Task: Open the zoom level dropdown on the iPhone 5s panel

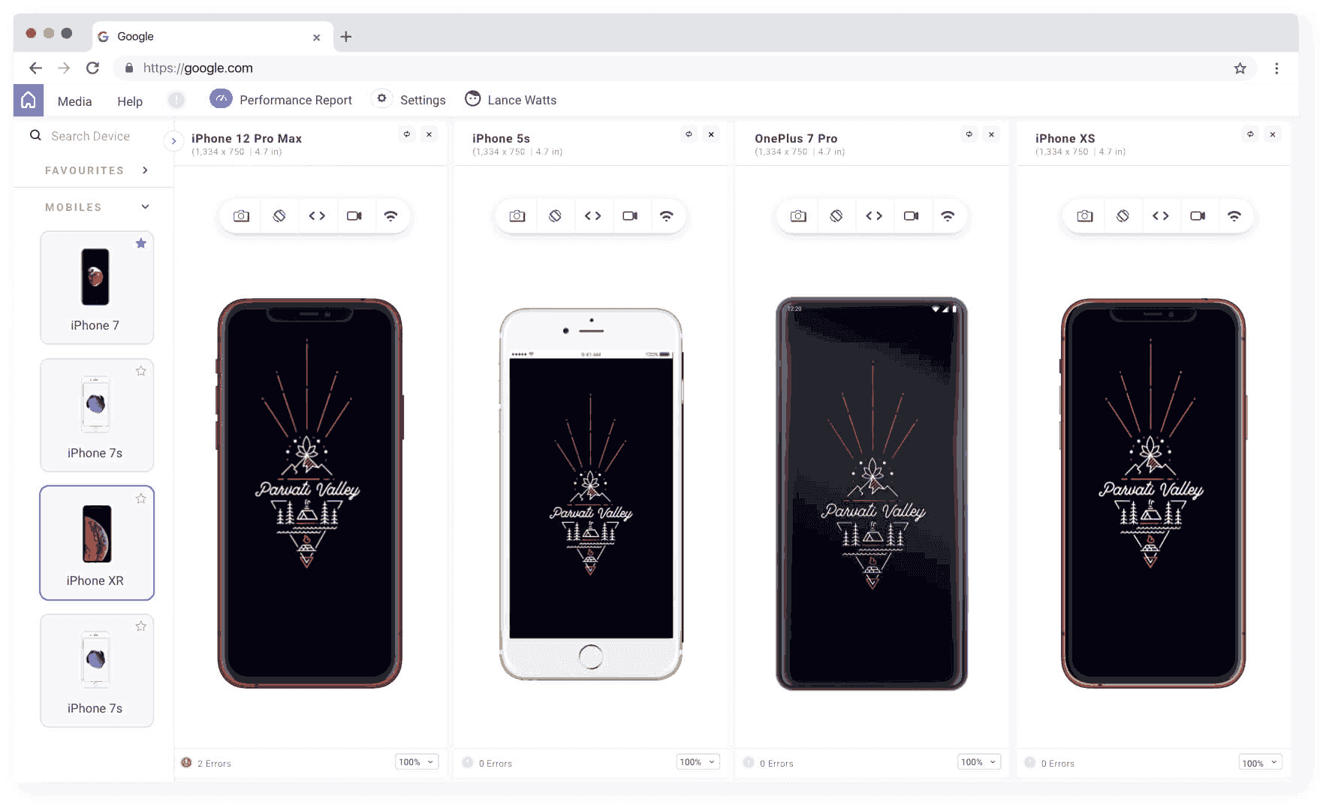Action: [x=697, y=761]
